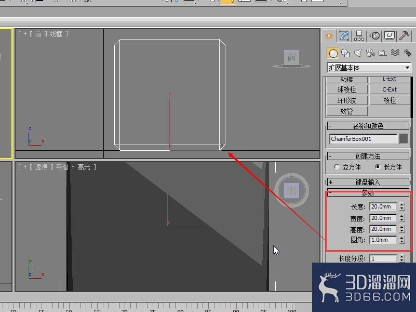Open the 透视 view label menu

click(x=42, y=167)
